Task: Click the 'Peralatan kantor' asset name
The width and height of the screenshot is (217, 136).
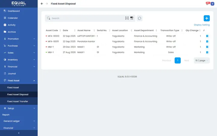Action: (x=86, y=41)
